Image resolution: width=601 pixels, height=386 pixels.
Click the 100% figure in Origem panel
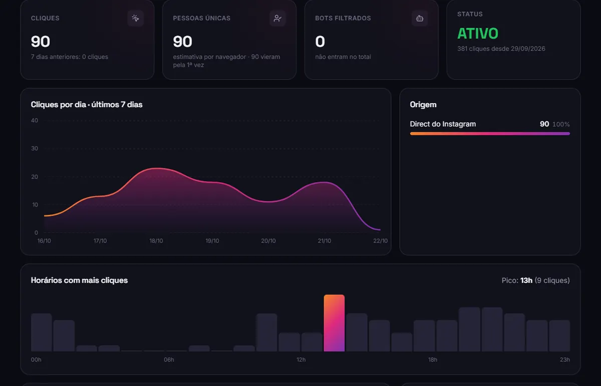tap(561, 124)
